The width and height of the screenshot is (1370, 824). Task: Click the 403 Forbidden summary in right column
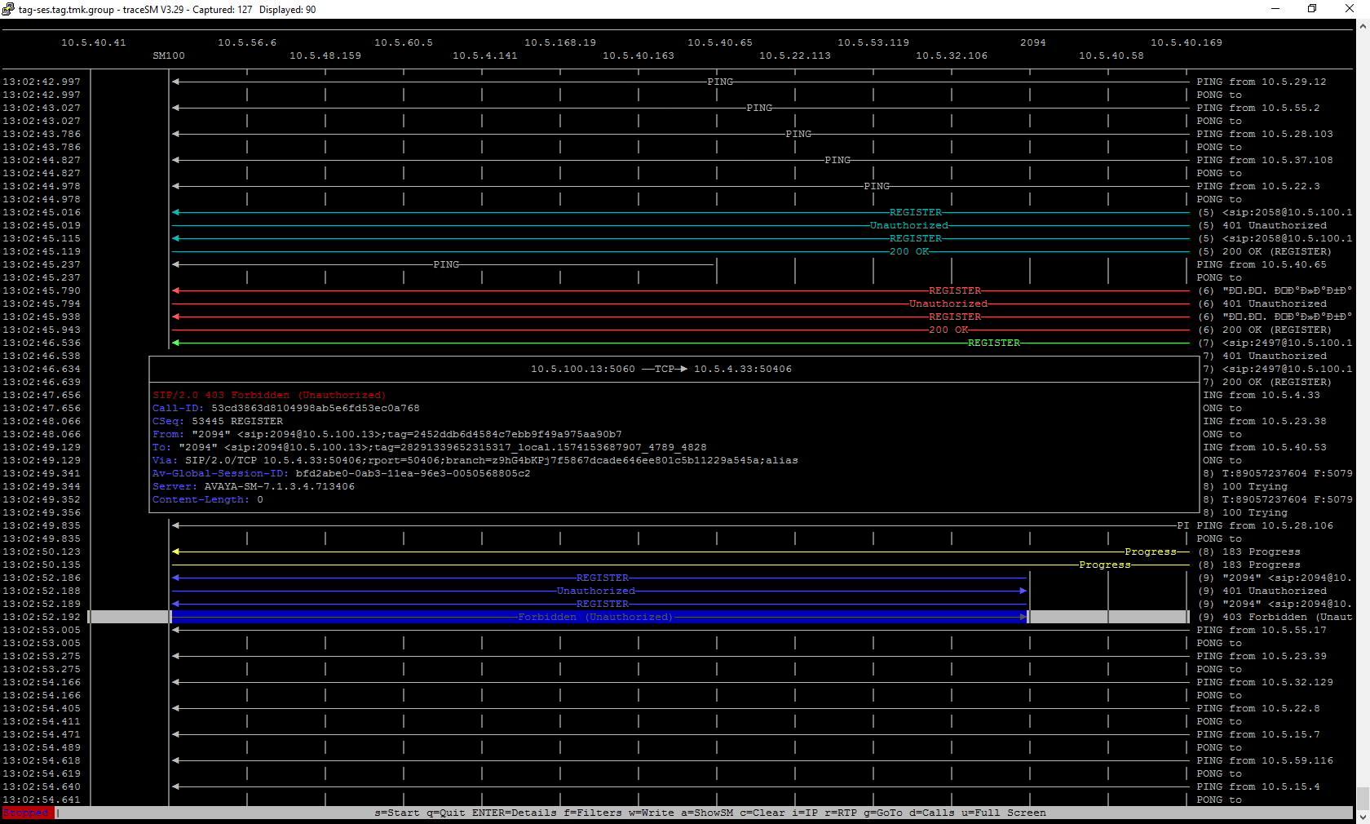pyautogui.click(x=1275, y=617)
